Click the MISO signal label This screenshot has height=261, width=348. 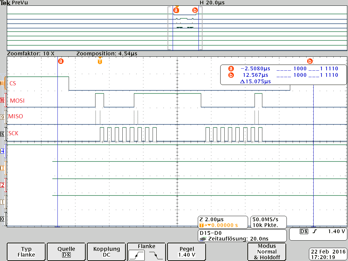coord(16,116)
